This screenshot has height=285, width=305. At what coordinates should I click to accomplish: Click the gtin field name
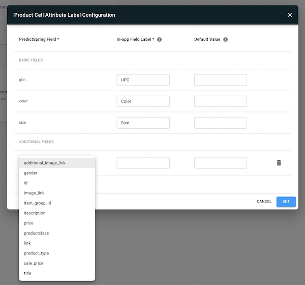22,80
